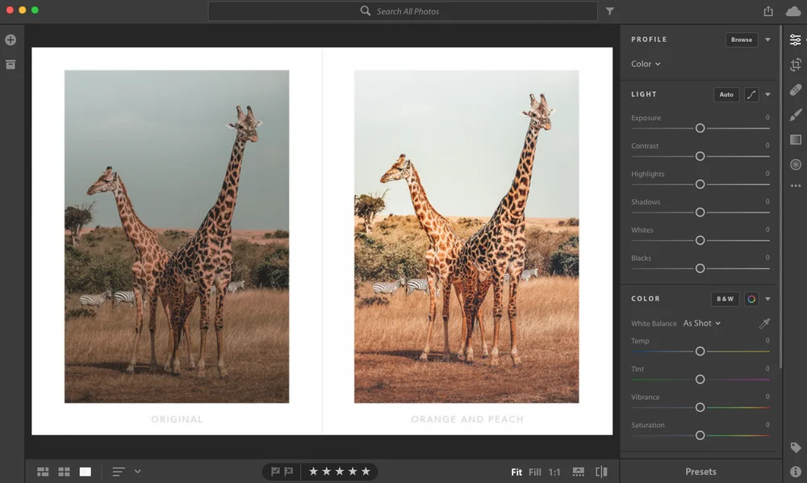
Task: Switch to Fill zoom view
Action: (x=535, y=472)
